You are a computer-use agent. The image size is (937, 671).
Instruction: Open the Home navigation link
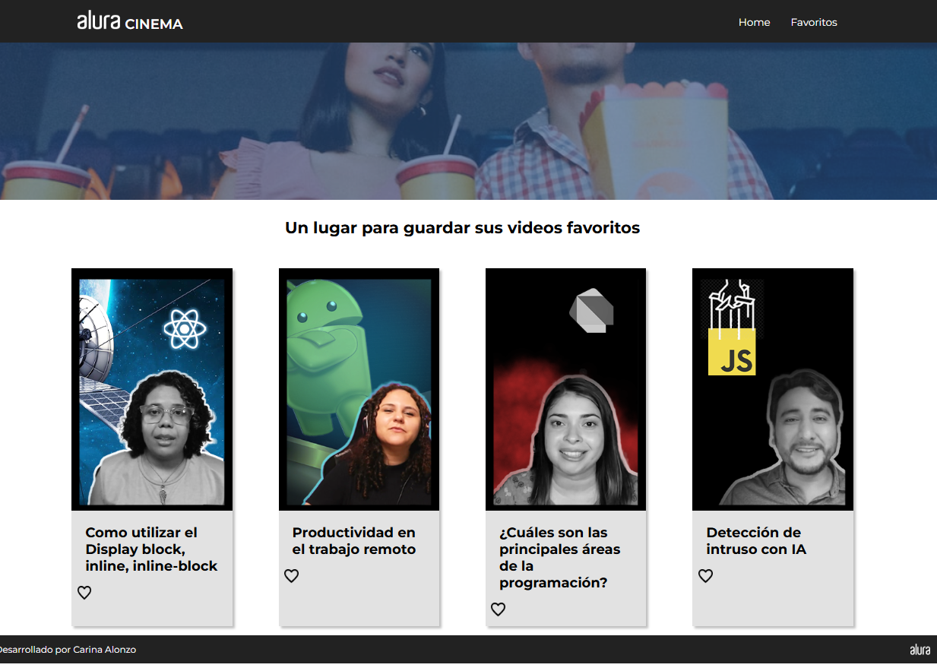coord(754,22)
